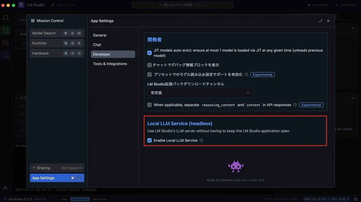Uncheck JIT models auto-evict checkbox

click(x=150, y=53)
